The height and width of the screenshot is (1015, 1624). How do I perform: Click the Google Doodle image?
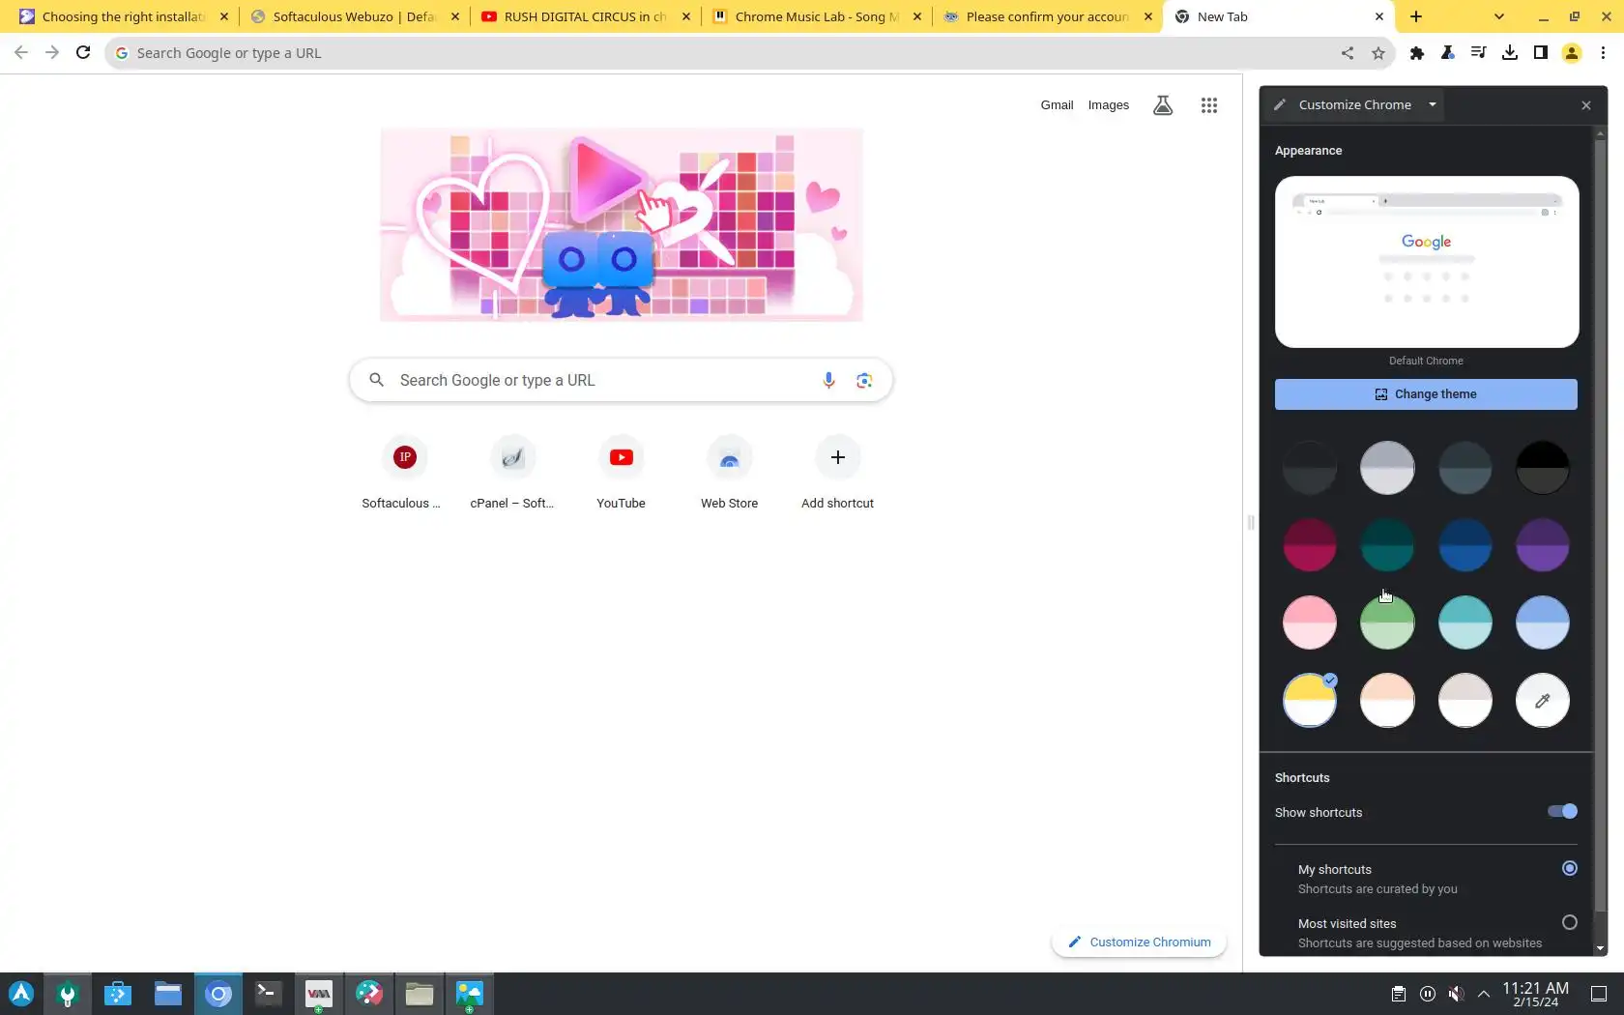click(x=622, y=224)
